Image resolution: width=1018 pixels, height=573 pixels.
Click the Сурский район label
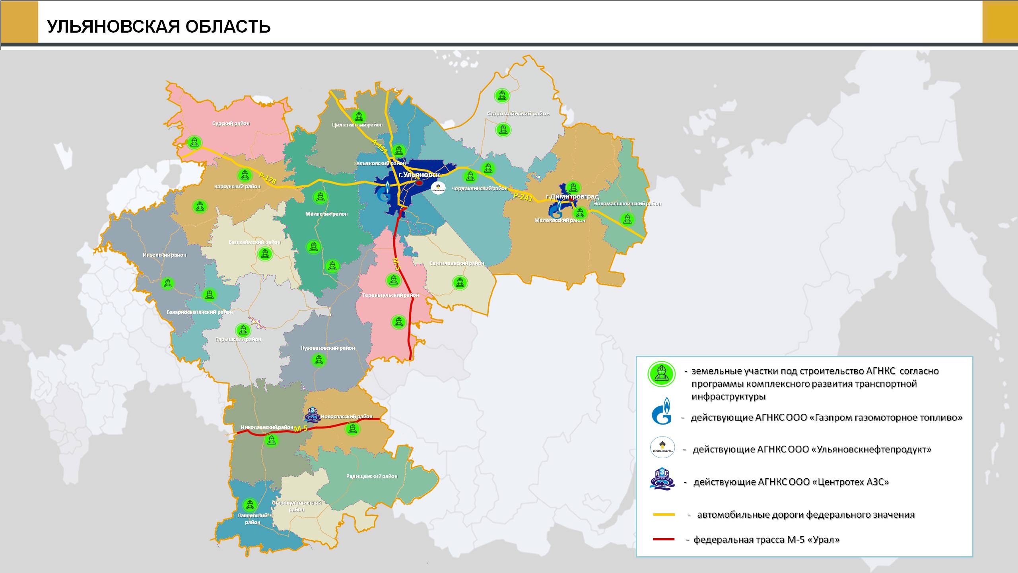[231, 123]
